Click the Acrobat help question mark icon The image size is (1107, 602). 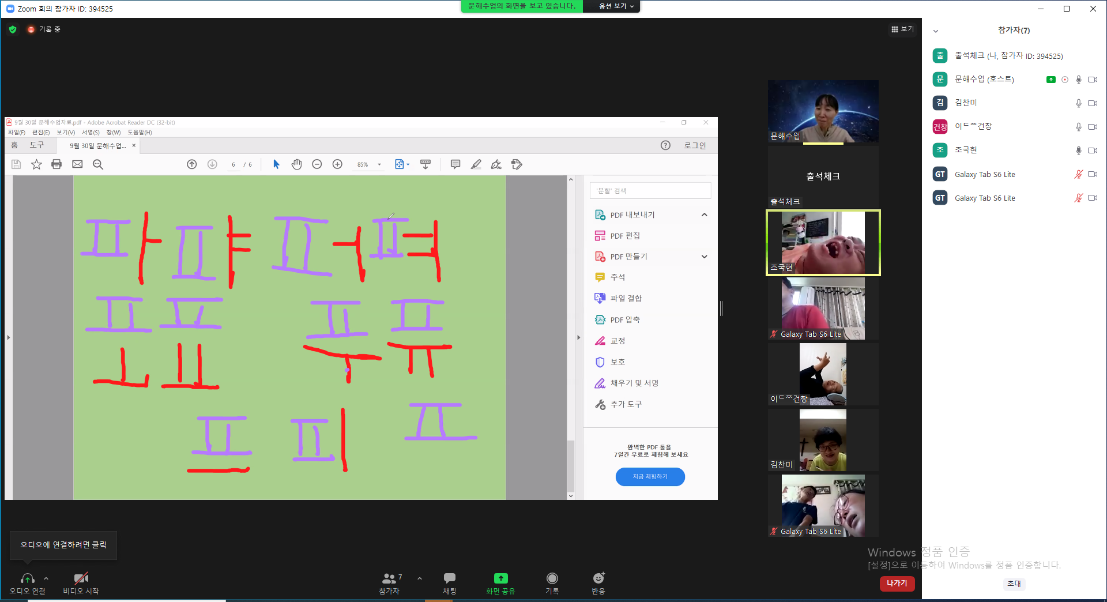tap(665, 145)
